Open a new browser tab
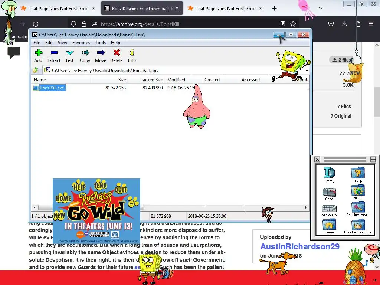The height and width of the screenshot is (285, 380). (274, 9)
